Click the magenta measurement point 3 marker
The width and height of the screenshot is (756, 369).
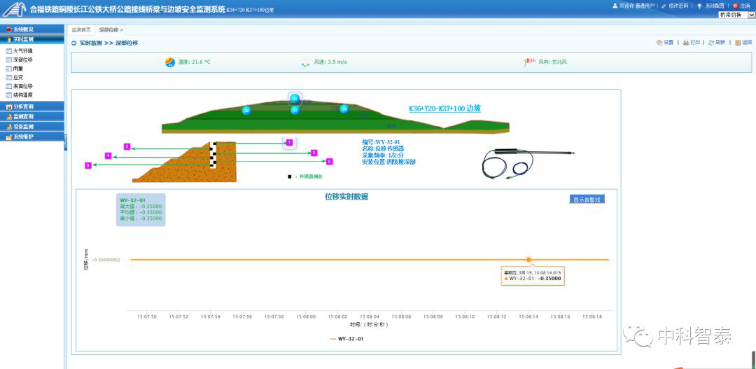point(314,152)
